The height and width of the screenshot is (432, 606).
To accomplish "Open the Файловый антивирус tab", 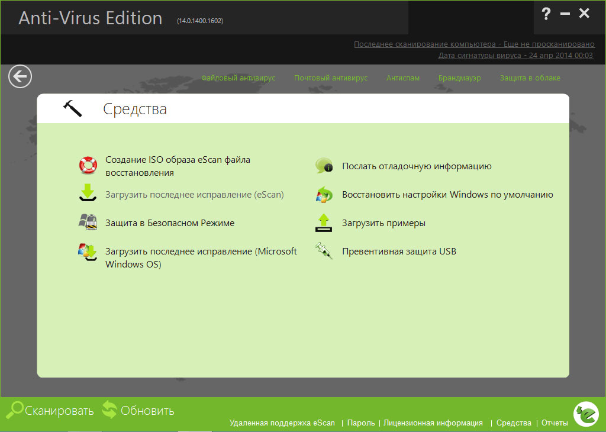I will tap(238, 78).
